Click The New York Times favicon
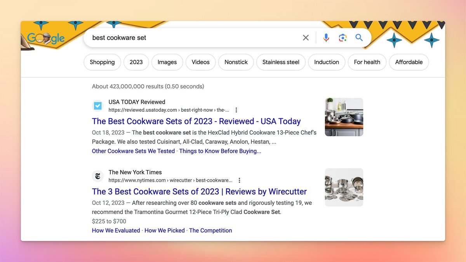The image size is (466, 262). (x=97, y=176)
